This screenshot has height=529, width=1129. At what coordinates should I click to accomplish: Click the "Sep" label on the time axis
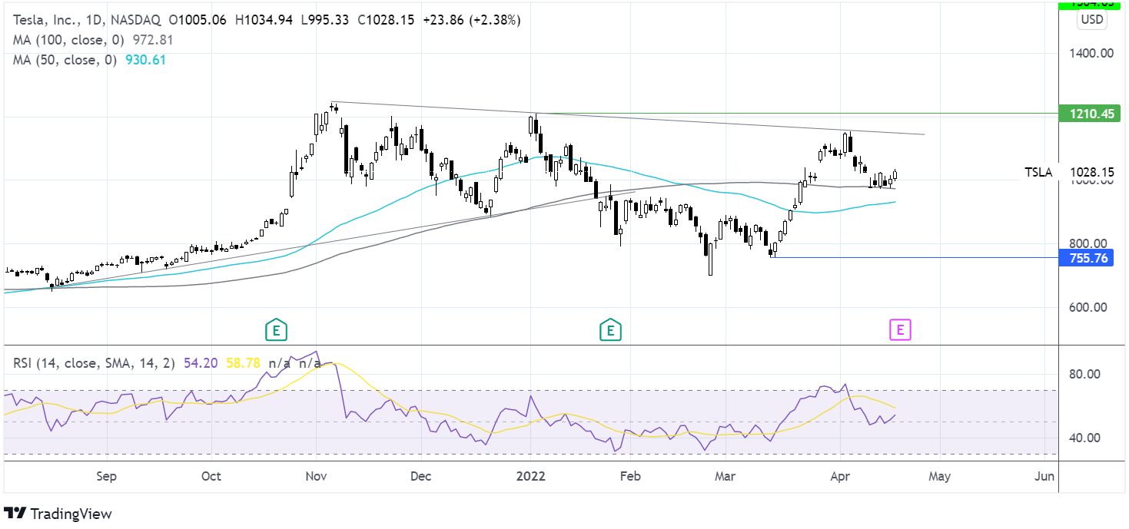point(107,477)
